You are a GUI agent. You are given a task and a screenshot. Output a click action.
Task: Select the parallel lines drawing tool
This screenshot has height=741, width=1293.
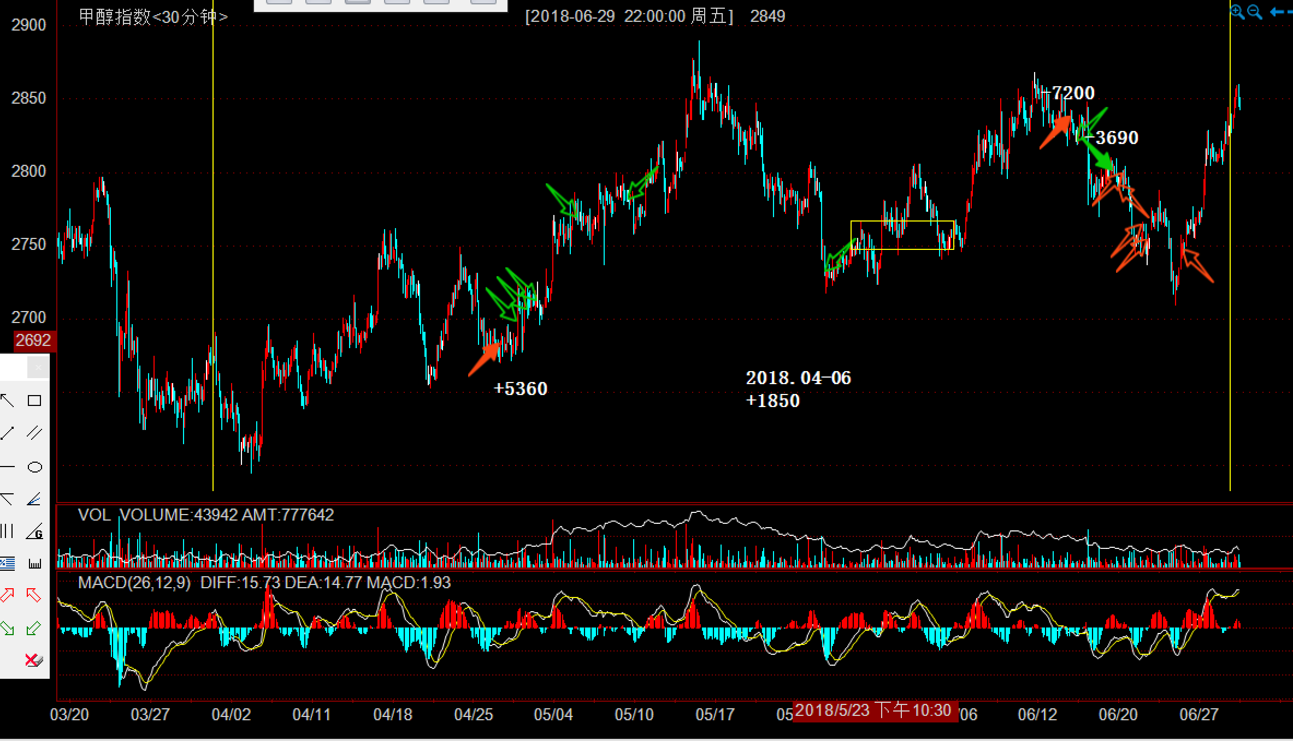34,433
